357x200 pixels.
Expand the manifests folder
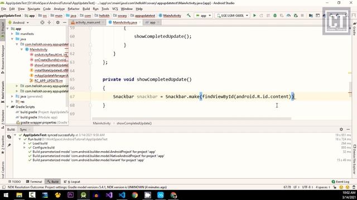(x=12, y=34)
